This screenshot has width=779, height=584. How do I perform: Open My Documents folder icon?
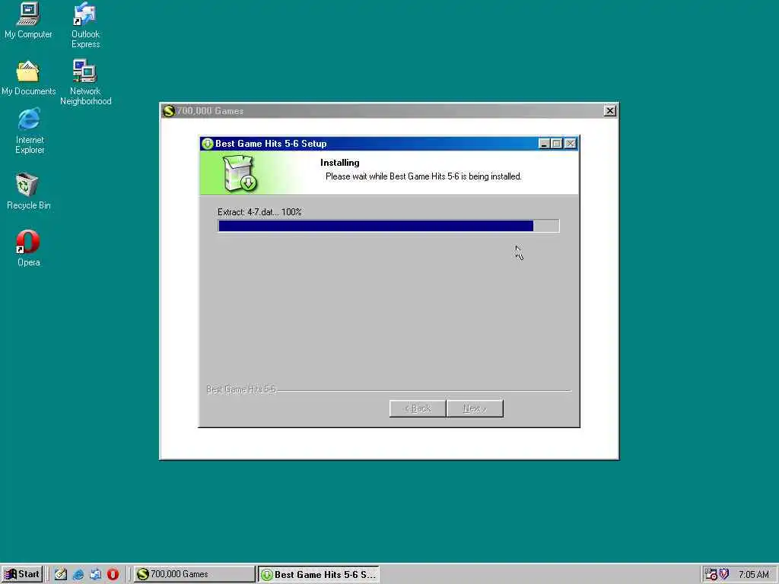click(x=28, y=78)
